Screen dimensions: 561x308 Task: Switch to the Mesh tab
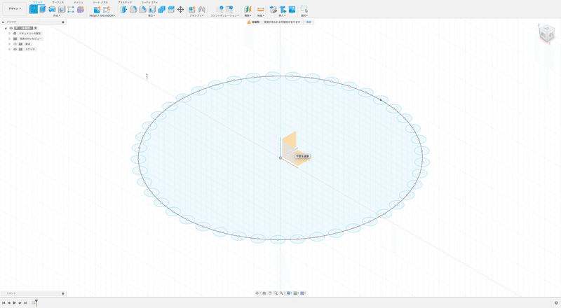click(78, 2)
